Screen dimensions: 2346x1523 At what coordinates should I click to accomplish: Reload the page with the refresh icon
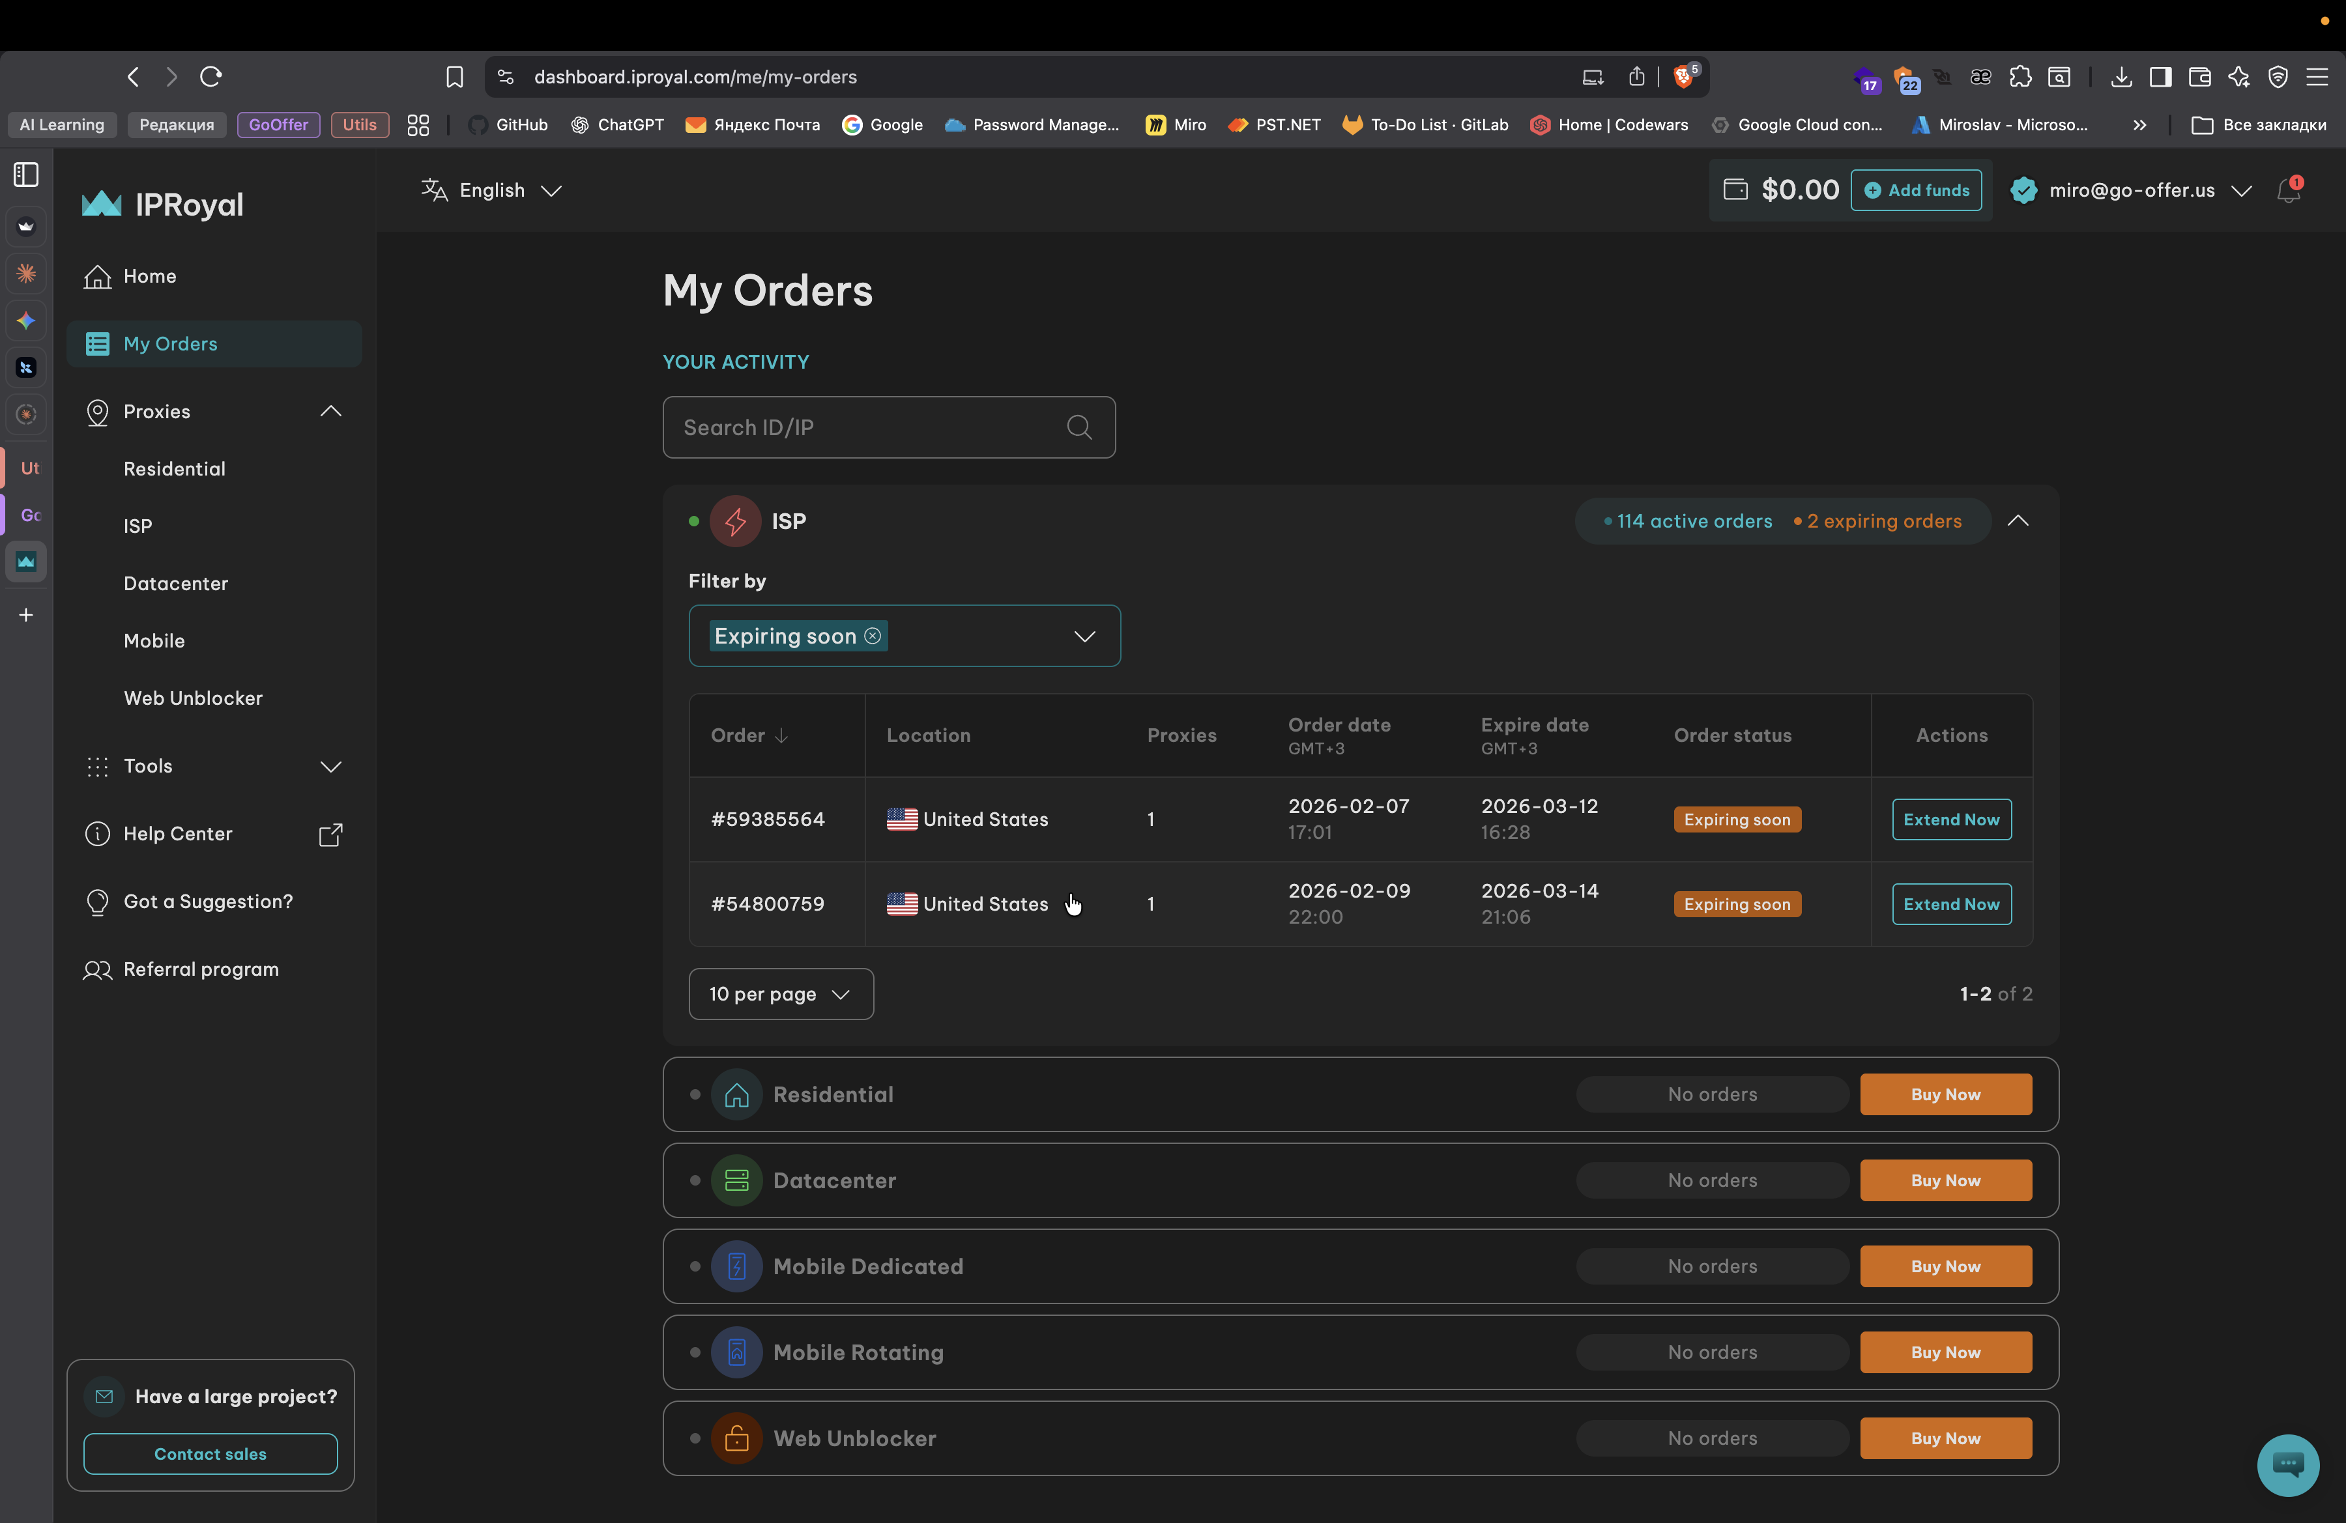tap(211, 77)
